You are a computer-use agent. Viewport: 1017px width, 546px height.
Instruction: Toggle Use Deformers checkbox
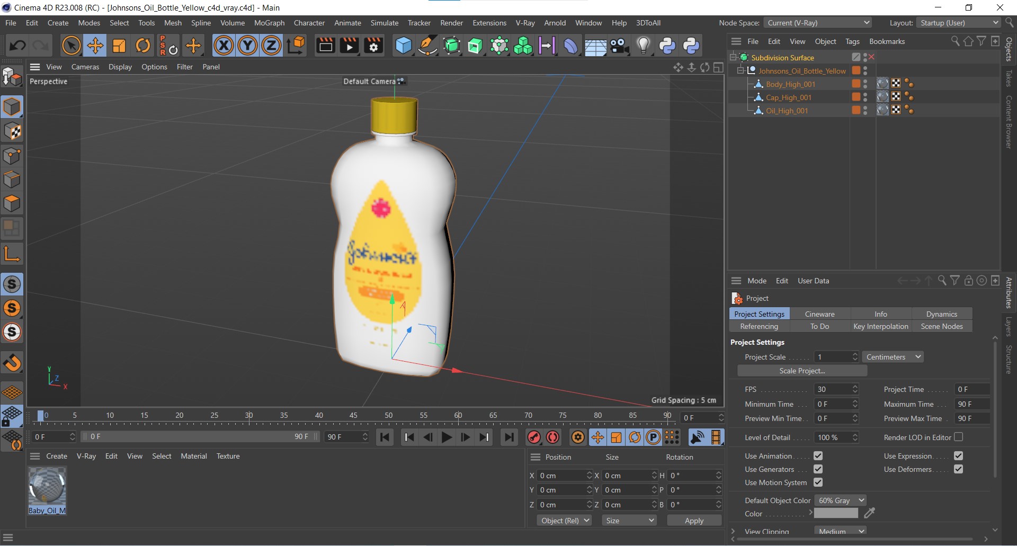[958, 469]
